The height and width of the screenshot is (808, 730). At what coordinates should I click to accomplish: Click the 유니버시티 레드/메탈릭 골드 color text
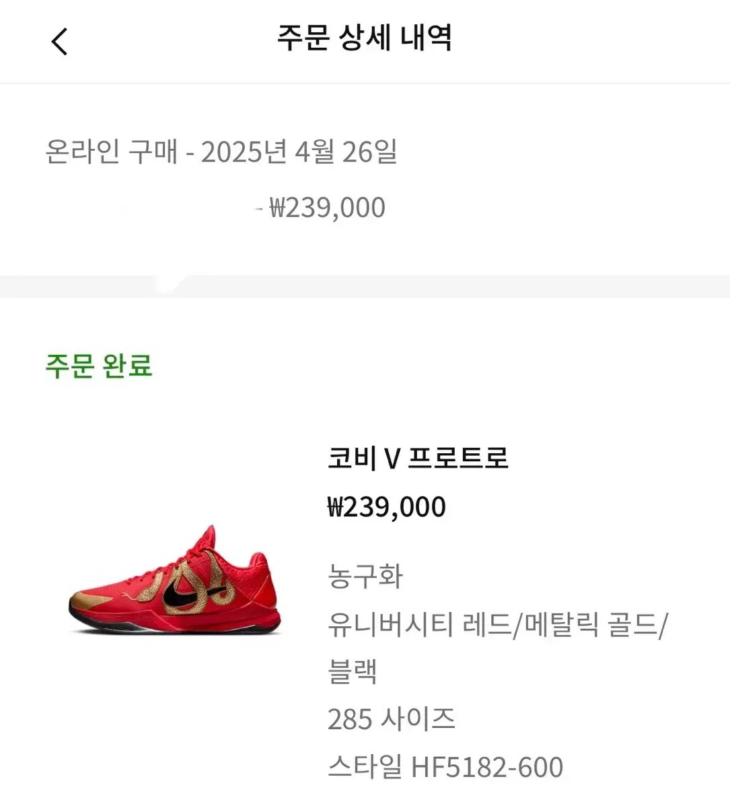pyautogui.click(x=497, y=626)
